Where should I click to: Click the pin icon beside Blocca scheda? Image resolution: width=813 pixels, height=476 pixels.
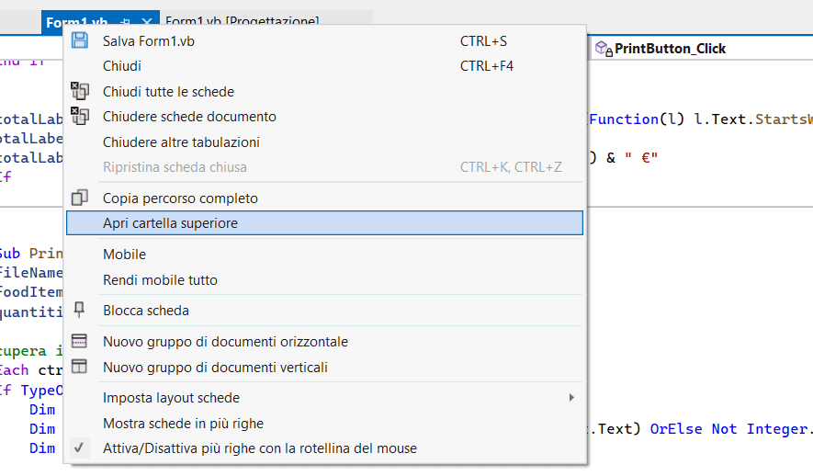(x=80, y=310)
